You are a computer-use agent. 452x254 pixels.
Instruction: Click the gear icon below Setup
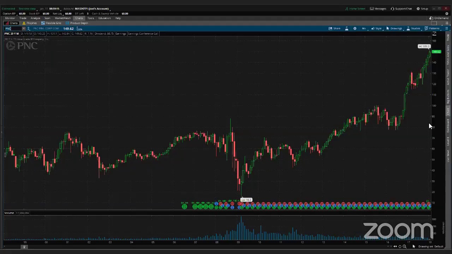[x=447, y=13]
